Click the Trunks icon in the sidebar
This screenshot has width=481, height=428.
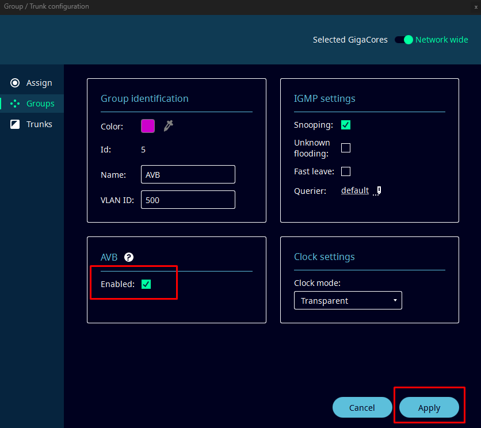click(15, 124)
